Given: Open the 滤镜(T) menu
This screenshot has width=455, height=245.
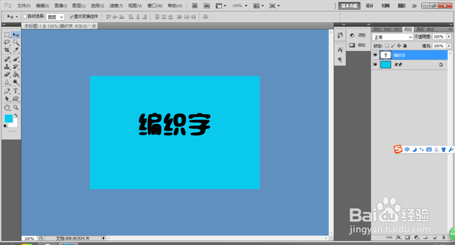Looking at the screenshot, I should click(116, 6).
